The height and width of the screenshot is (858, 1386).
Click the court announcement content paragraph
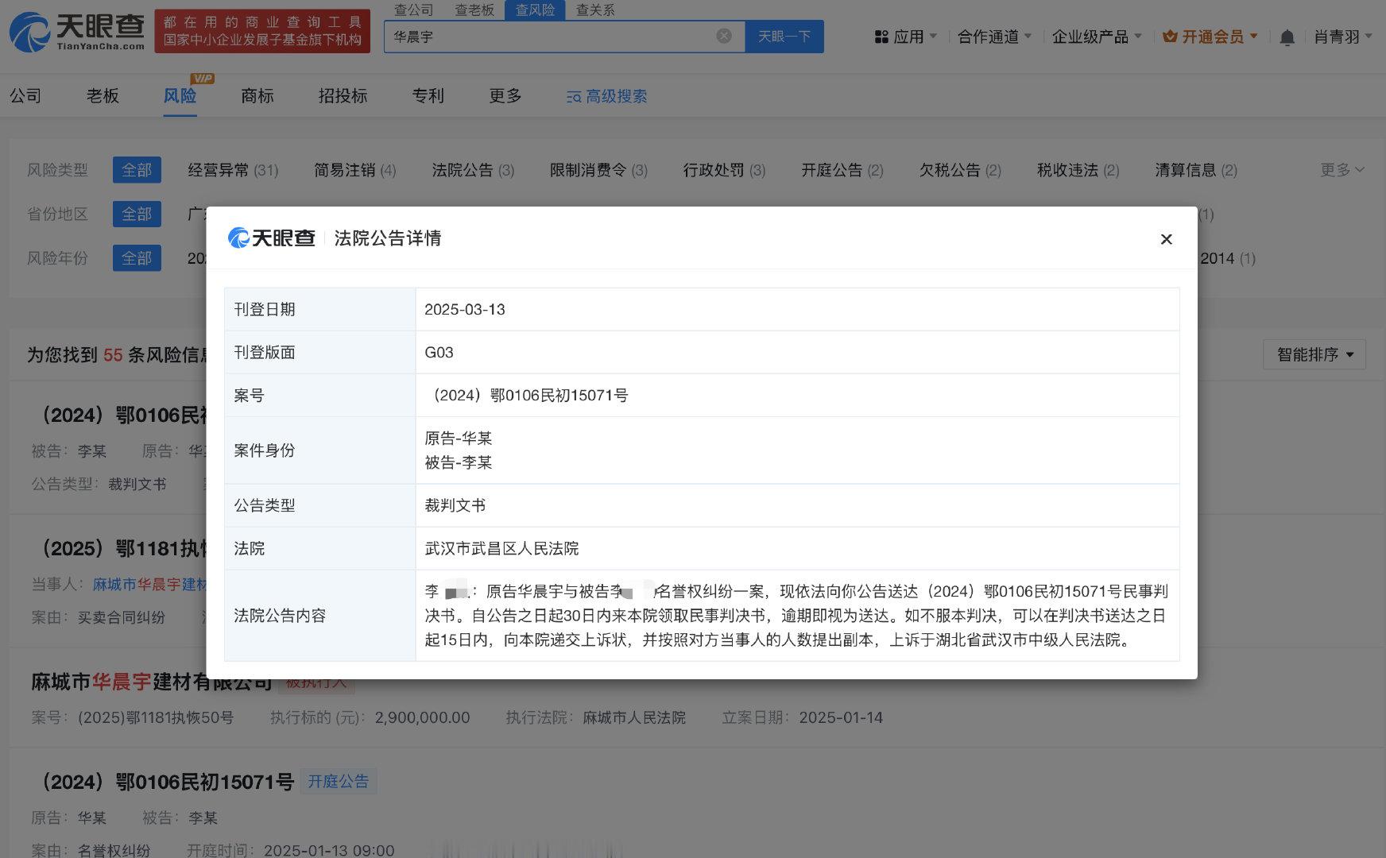click(796, 616)
